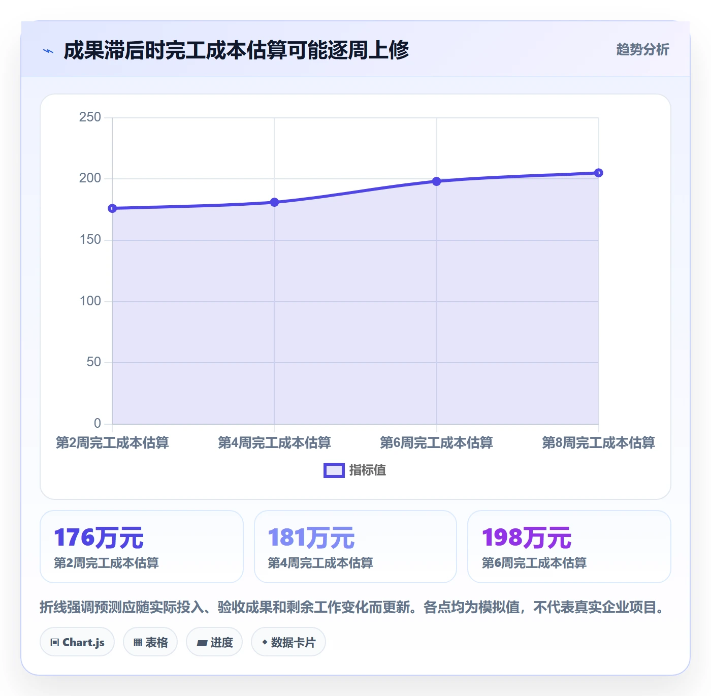Click the x-axis label 第8周完工成本估算

coord(598,443)
